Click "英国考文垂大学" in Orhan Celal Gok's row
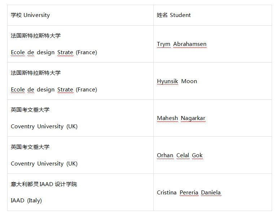The width and height of the screenshot is (276, 215). pos(30,147)
